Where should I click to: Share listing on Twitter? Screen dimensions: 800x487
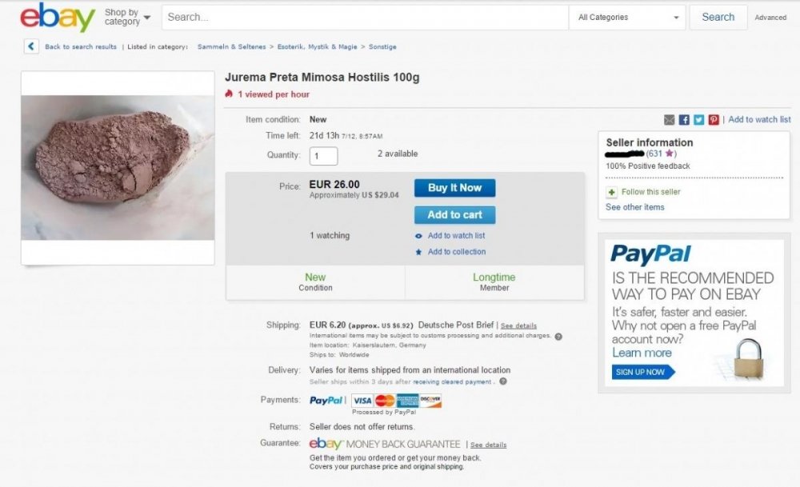point(699,120)
